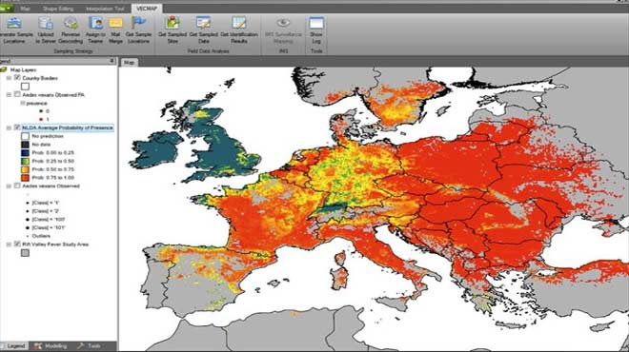629x352 pixels.
Task: Collapse Rift Valley Fever Study Area node
Action: pyautogui.click(x=9, y=244)
